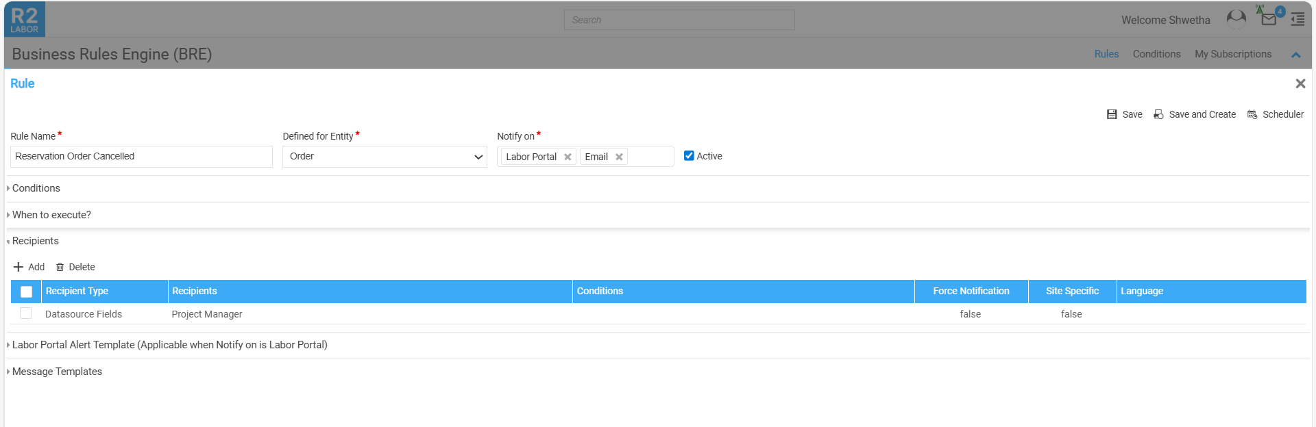Toggle the side menu indent icon
Image resolution: width=1316 pixels, height=427 pixels.
[1297, 19]
